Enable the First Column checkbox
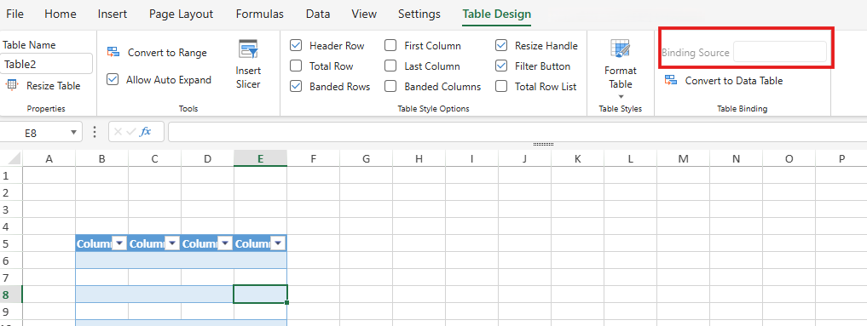The width and height of the screenshot is (867, 326). (x=391, y=46)
